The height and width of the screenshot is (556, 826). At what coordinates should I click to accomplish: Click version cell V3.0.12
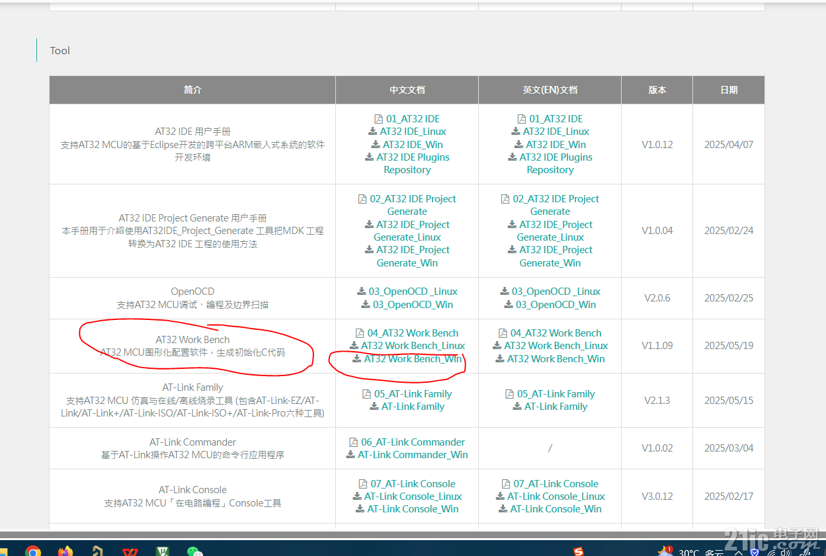click(657, 496)
